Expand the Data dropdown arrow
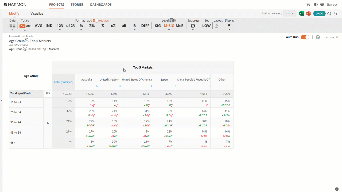The width and height of the screenshot is (342, 192). point(12,30)
